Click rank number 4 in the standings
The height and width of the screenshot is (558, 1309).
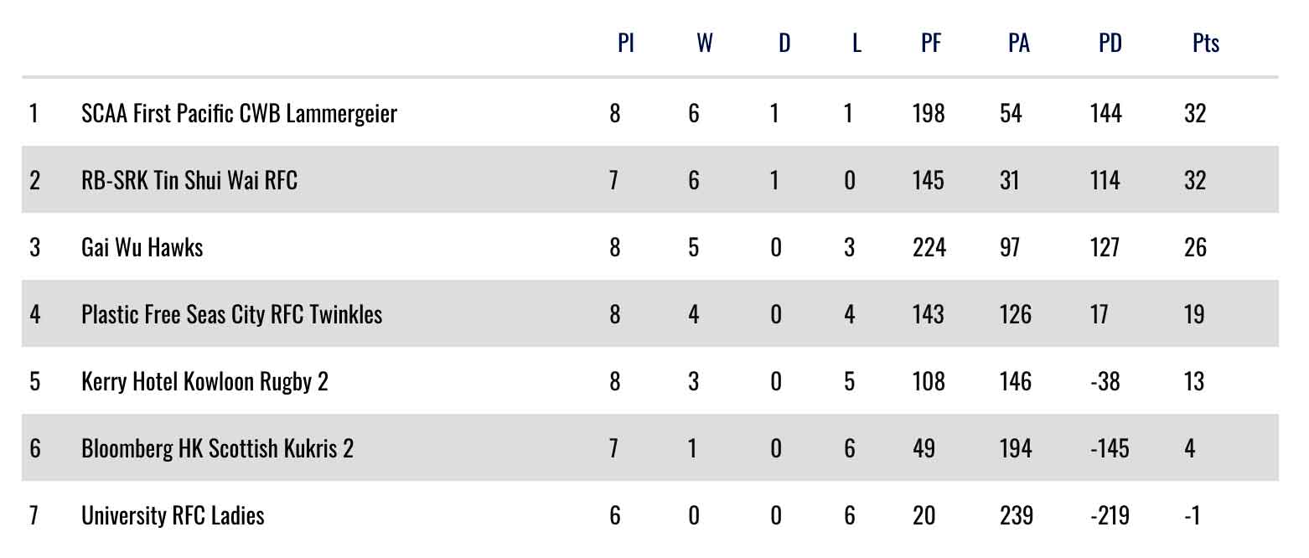34,314
